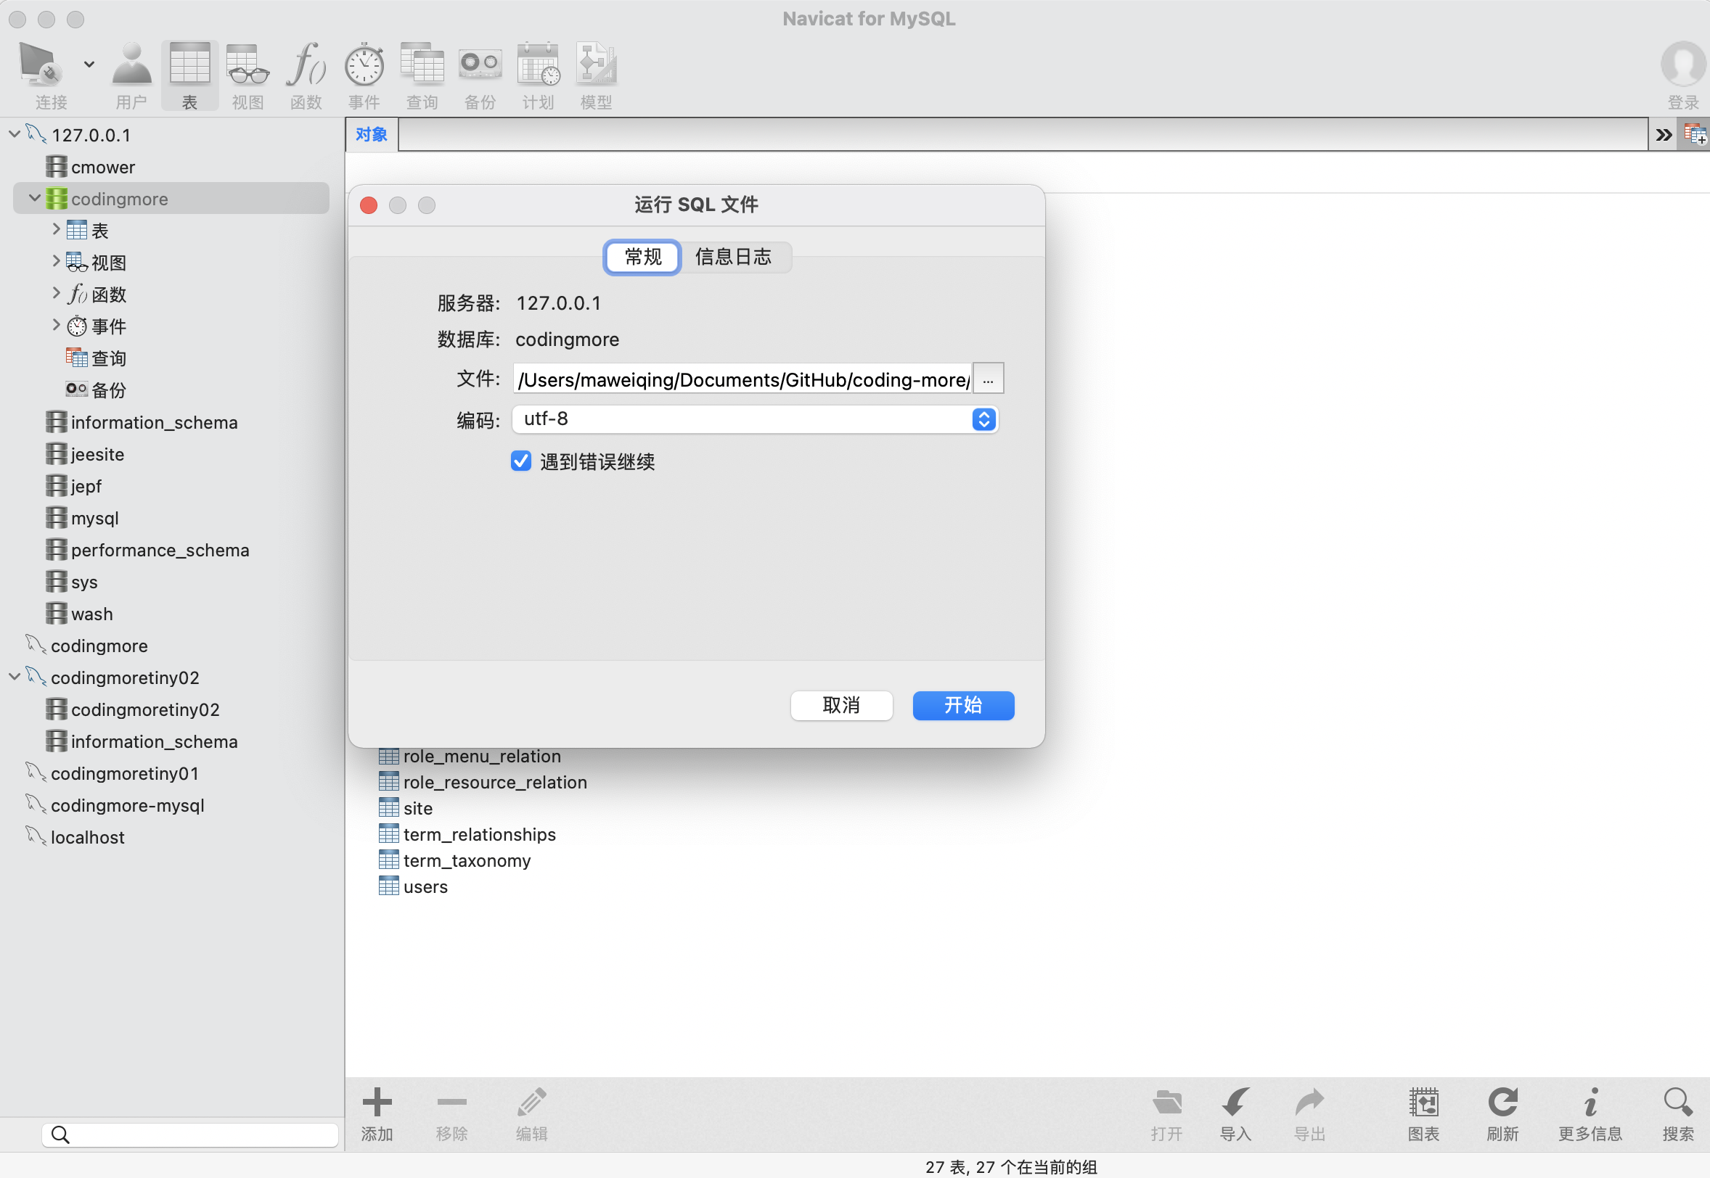Click the file browse ellipsis button

click(x=988, y=379)
